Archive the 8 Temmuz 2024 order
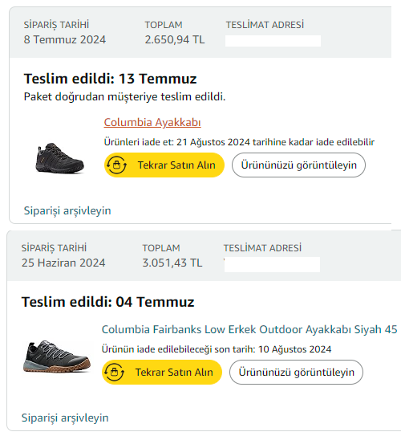Viewport: 401px width, 436px height. [x=67, y=210]
